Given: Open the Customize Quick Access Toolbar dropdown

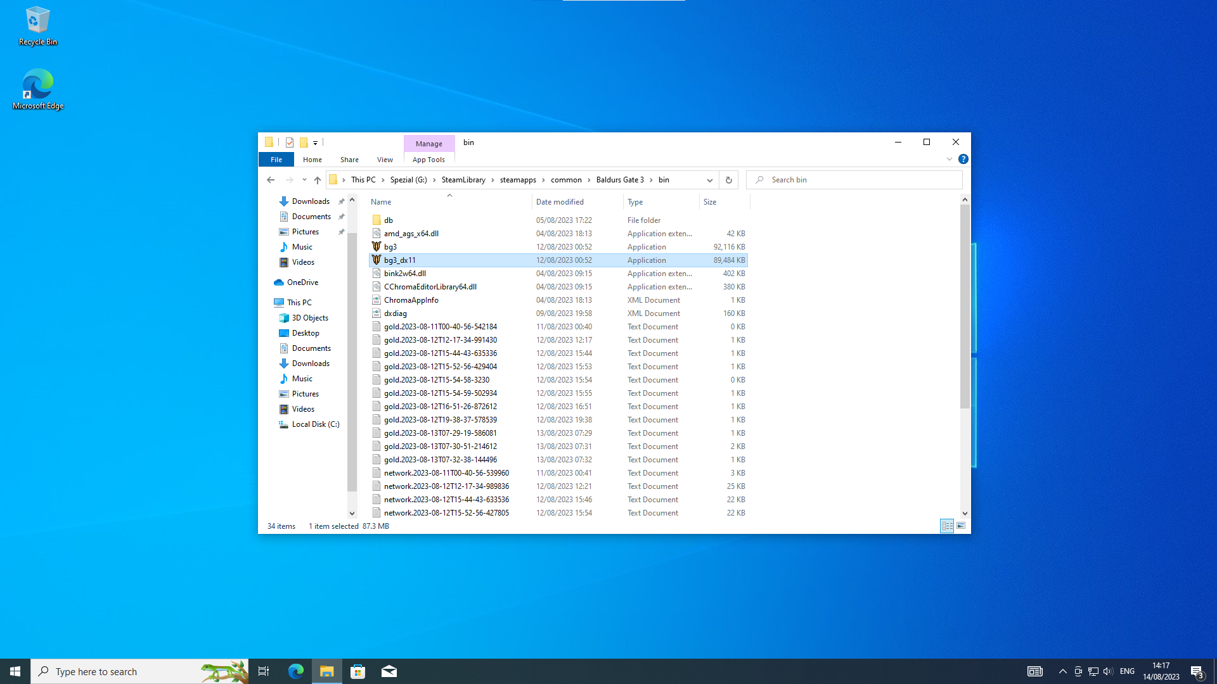Looking at the screenshot, I should tap(315, 143).
